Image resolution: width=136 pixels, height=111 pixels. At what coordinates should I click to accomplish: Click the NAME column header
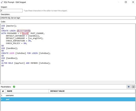point(27,91)
